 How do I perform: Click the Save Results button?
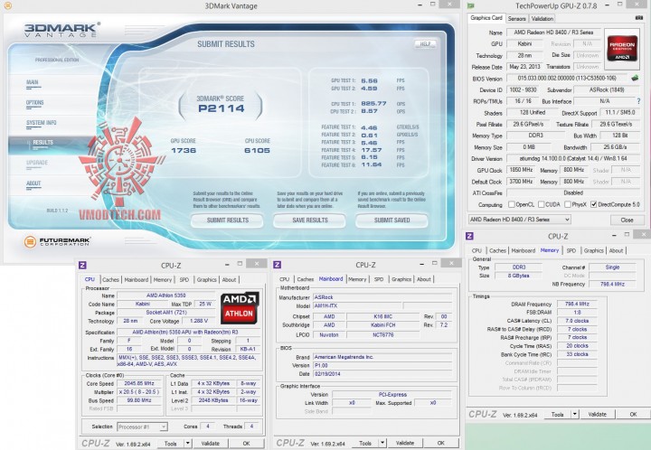[310, 220]
